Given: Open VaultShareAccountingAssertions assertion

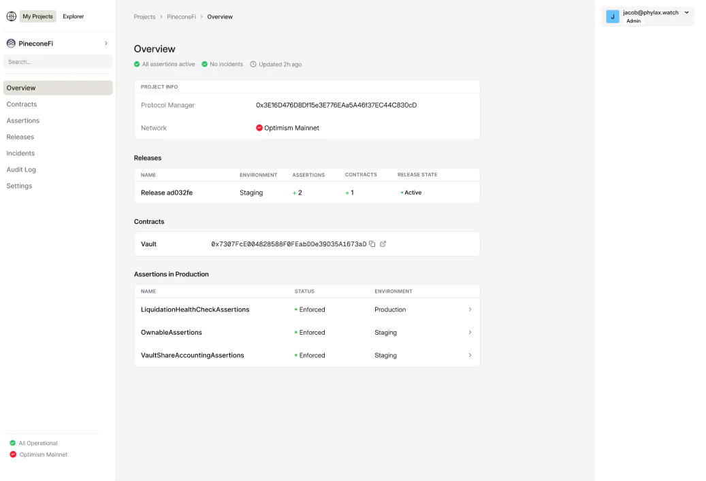Looking at the screenshot, I should (x=192, y=355).
